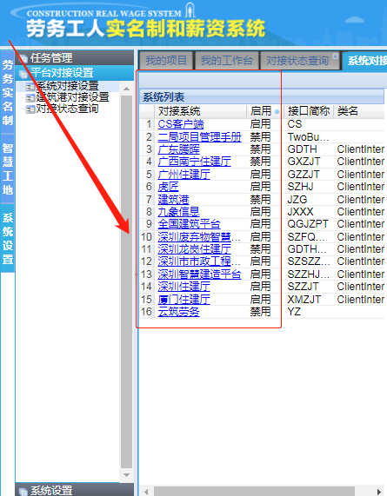Screen dimensions: 387x496
Task: Click 启用 status in CS客户端 row
Action: [260, 124]
